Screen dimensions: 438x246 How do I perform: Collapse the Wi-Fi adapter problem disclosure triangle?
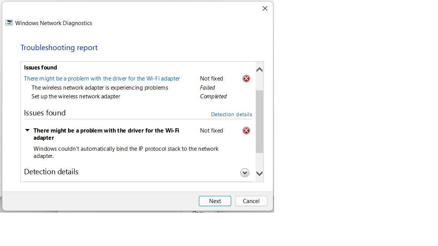tap(27, 130)
